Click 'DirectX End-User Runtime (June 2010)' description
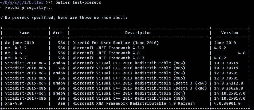 coord(116,43)
